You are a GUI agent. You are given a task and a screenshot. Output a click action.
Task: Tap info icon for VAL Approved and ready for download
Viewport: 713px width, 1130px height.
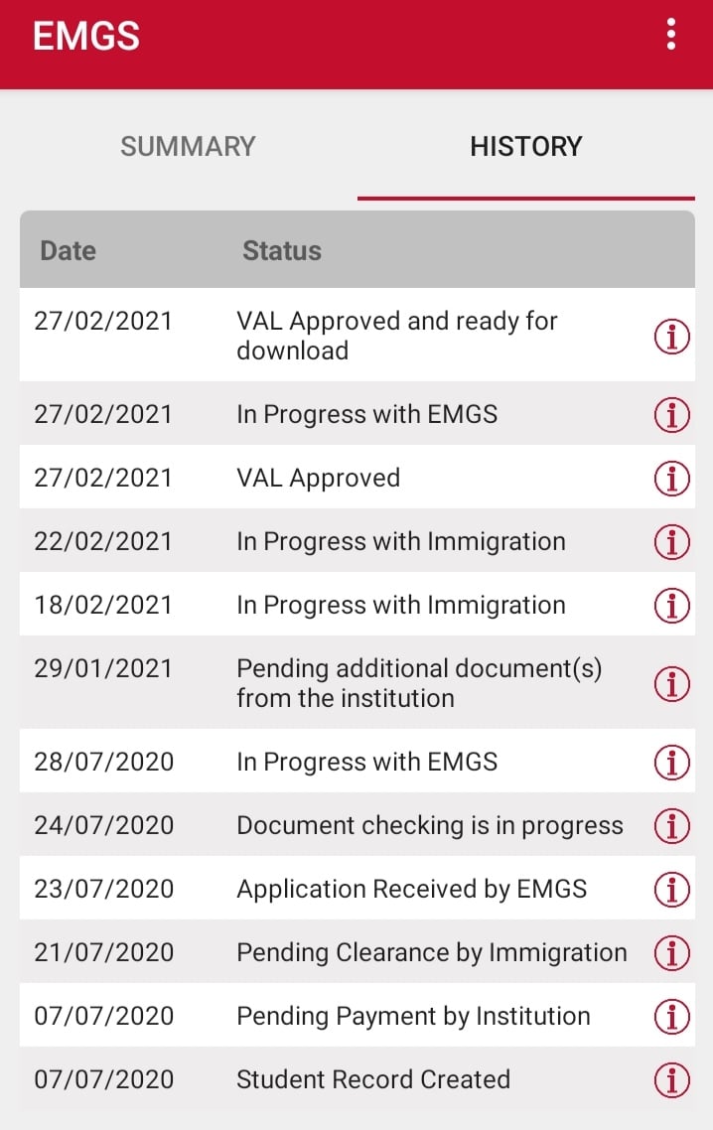point(672,337)
